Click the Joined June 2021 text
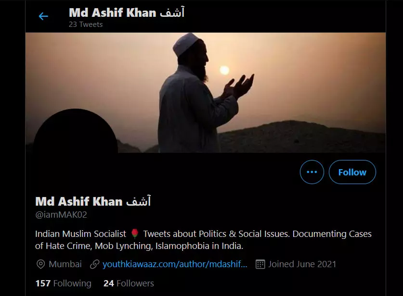Screen dimensions: 403x296 click(302, 264)
